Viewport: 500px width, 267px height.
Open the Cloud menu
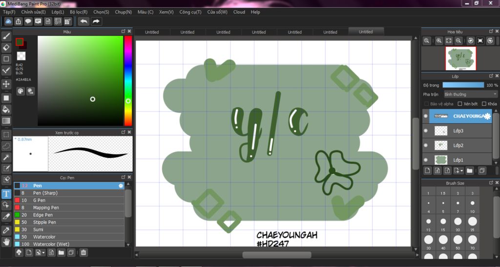click(x=239, y=12)
